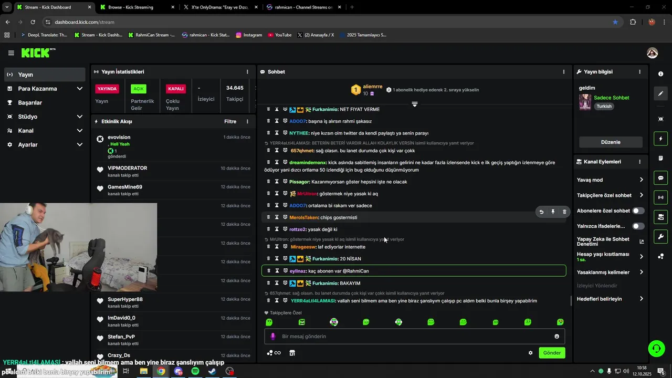Pin the MeroIsTaken chat message
The image size is (672, 378).
pyautogui.click(x=553, y=212)
